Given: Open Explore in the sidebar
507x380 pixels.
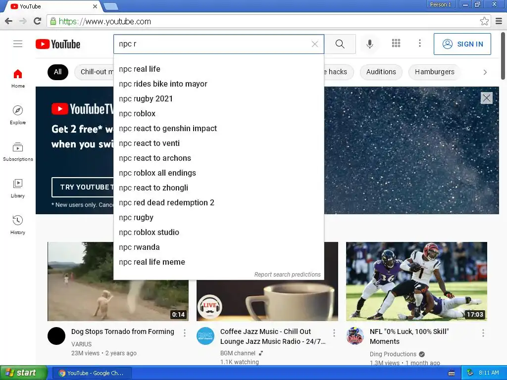Looking at the screenshot, I should click(x=18, y=115).
